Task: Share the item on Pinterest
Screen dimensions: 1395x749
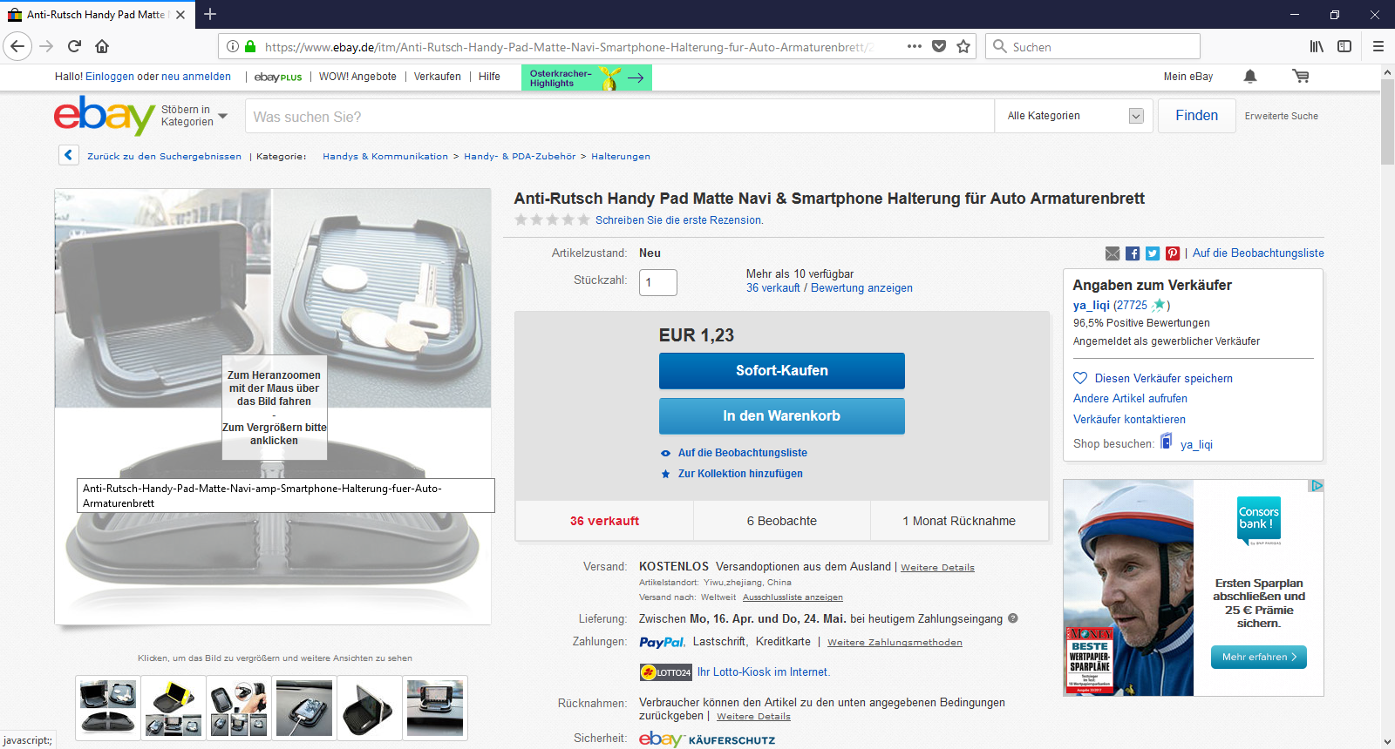Action: pyautogui.click(x=1173, y=253)
